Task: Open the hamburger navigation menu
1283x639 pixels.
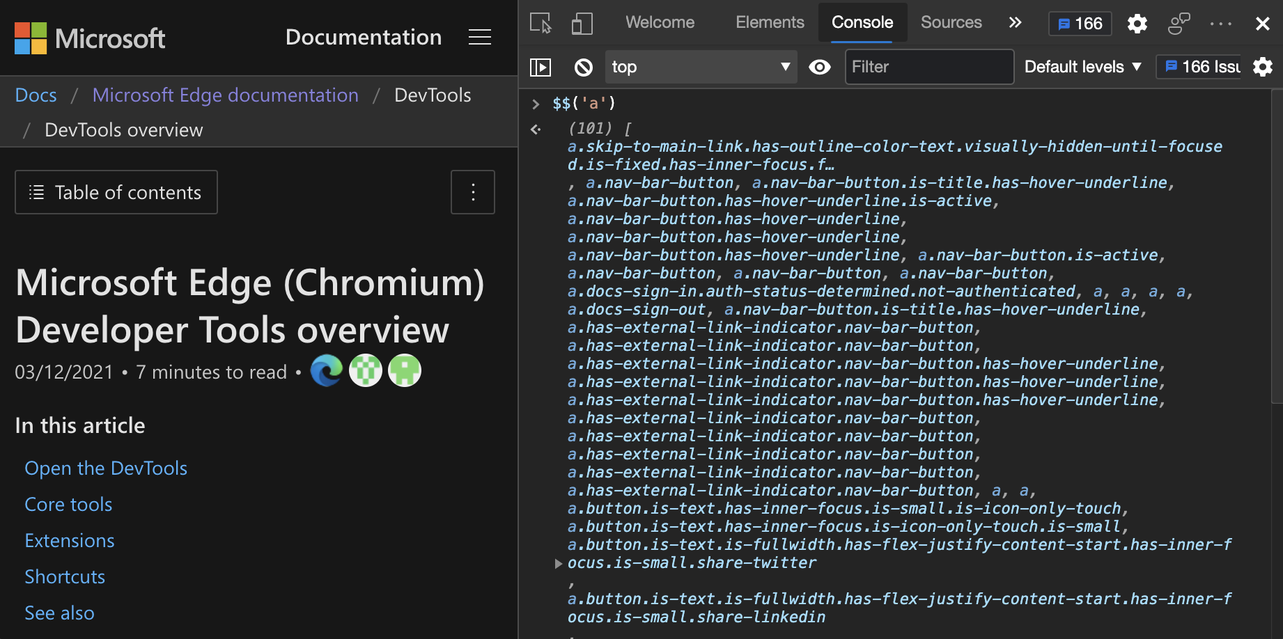Action: coord(479,37)
